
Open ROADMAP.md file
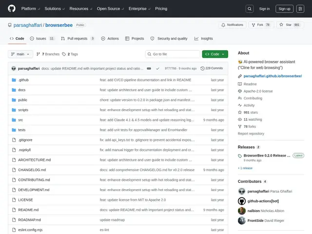29,220
